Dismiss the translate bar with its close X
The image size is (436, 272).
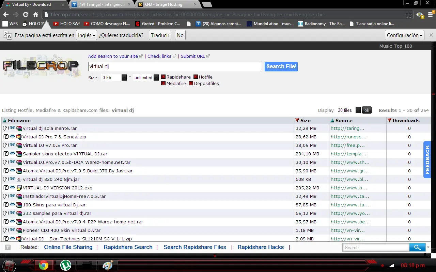pyautogui.click(x=431, y=35)
